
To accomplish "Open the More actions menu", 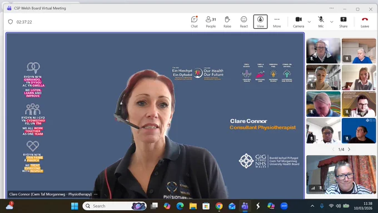I will tap(277, 22).
